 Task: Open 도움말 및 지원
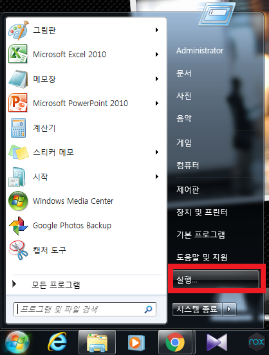(x=201, y=257)
